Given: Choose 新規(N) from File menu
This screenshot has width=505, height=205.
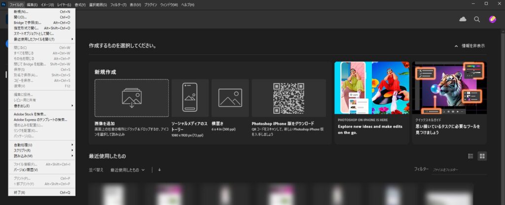Looking at the screenshot, I should [42, 12].
